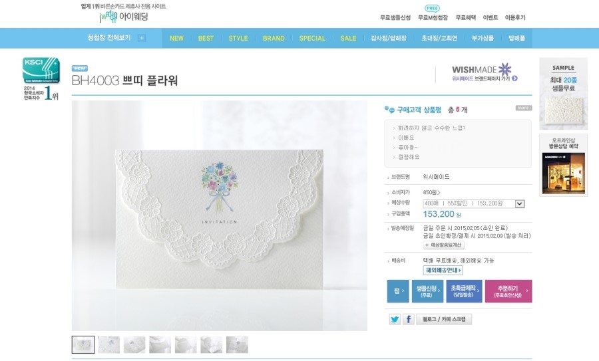Open the 예상수량 quantity dropdown
This screenshot has width=599, height=361.
point(474,204)
